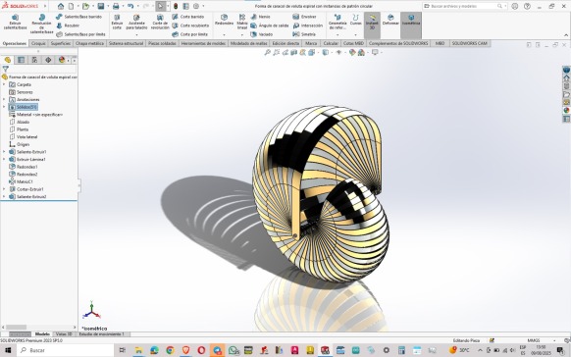571x357 pixels.
Task: Switch to the Croquis tab
Action: (x=38, y=43)
